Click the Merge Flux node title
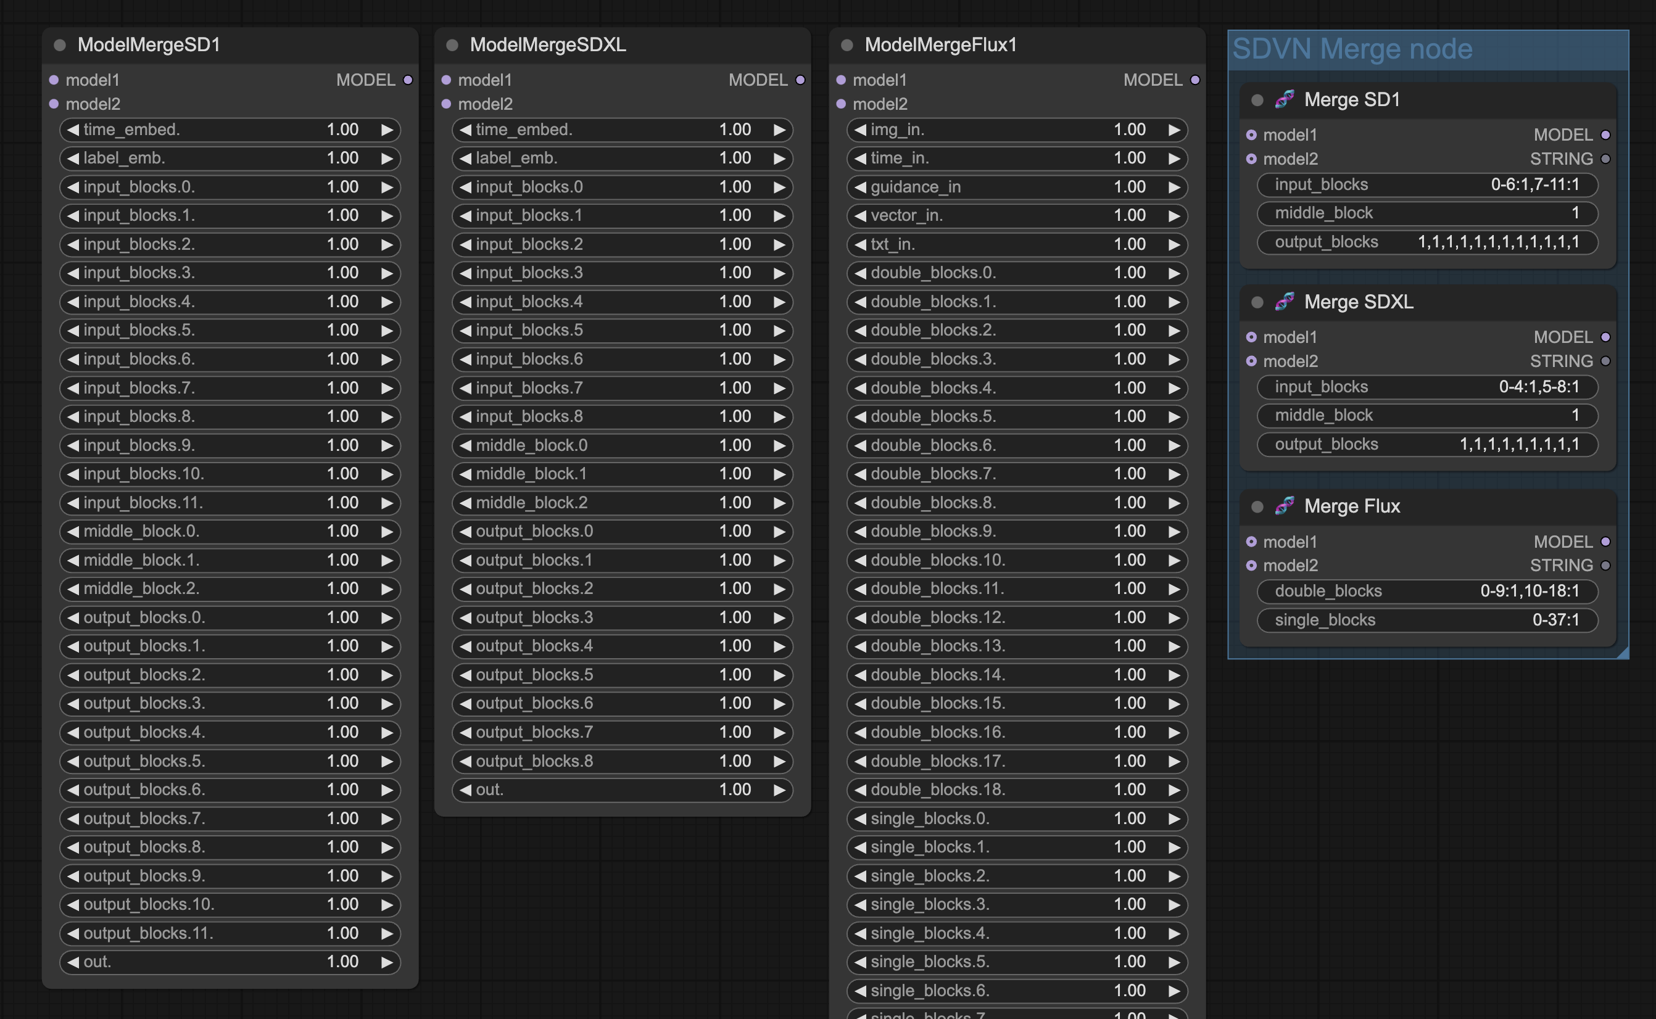Image resolution: width=1656 pixels, height=1019 pixels. pos(1351,506)
